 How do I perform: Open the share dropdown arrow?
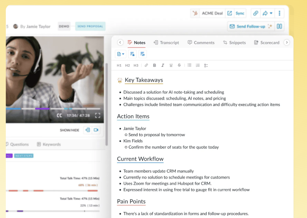[271, 13]
